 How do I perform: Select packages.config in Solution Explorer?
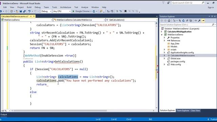(178, 62)
